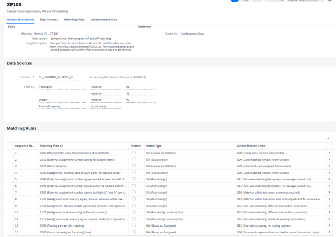Expand rule 1030 row chevron
The width and height of the screenshot is (336, 237).
click(x=329, y=232)
